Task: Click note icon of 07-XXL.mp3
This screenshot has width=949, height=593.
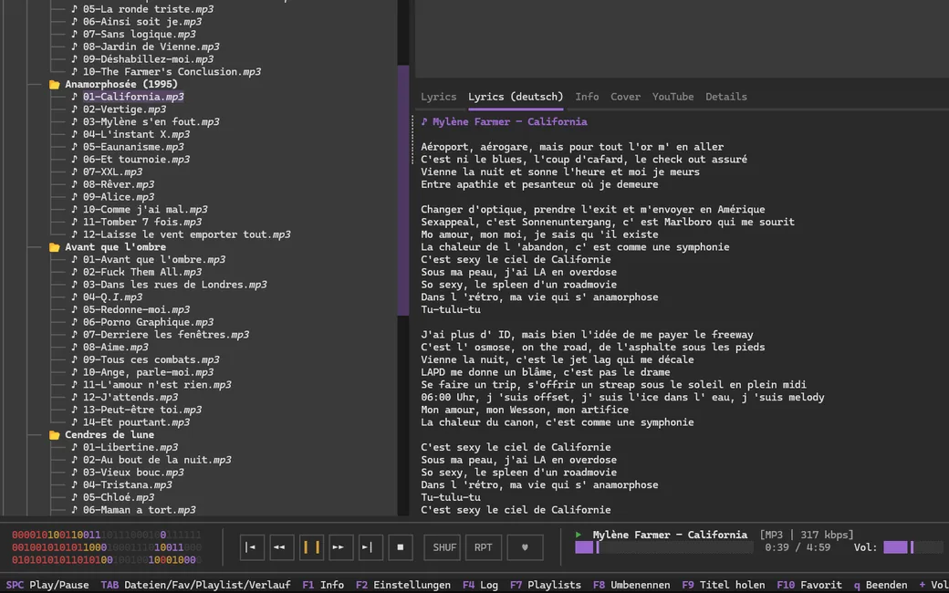Action: [75, 172]
